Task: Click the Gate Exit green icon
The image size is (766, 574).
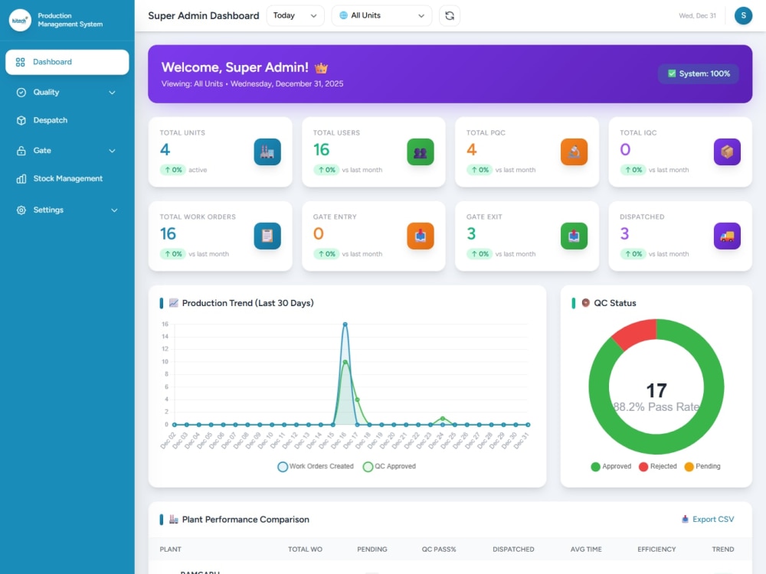Action: coord(574,236)
